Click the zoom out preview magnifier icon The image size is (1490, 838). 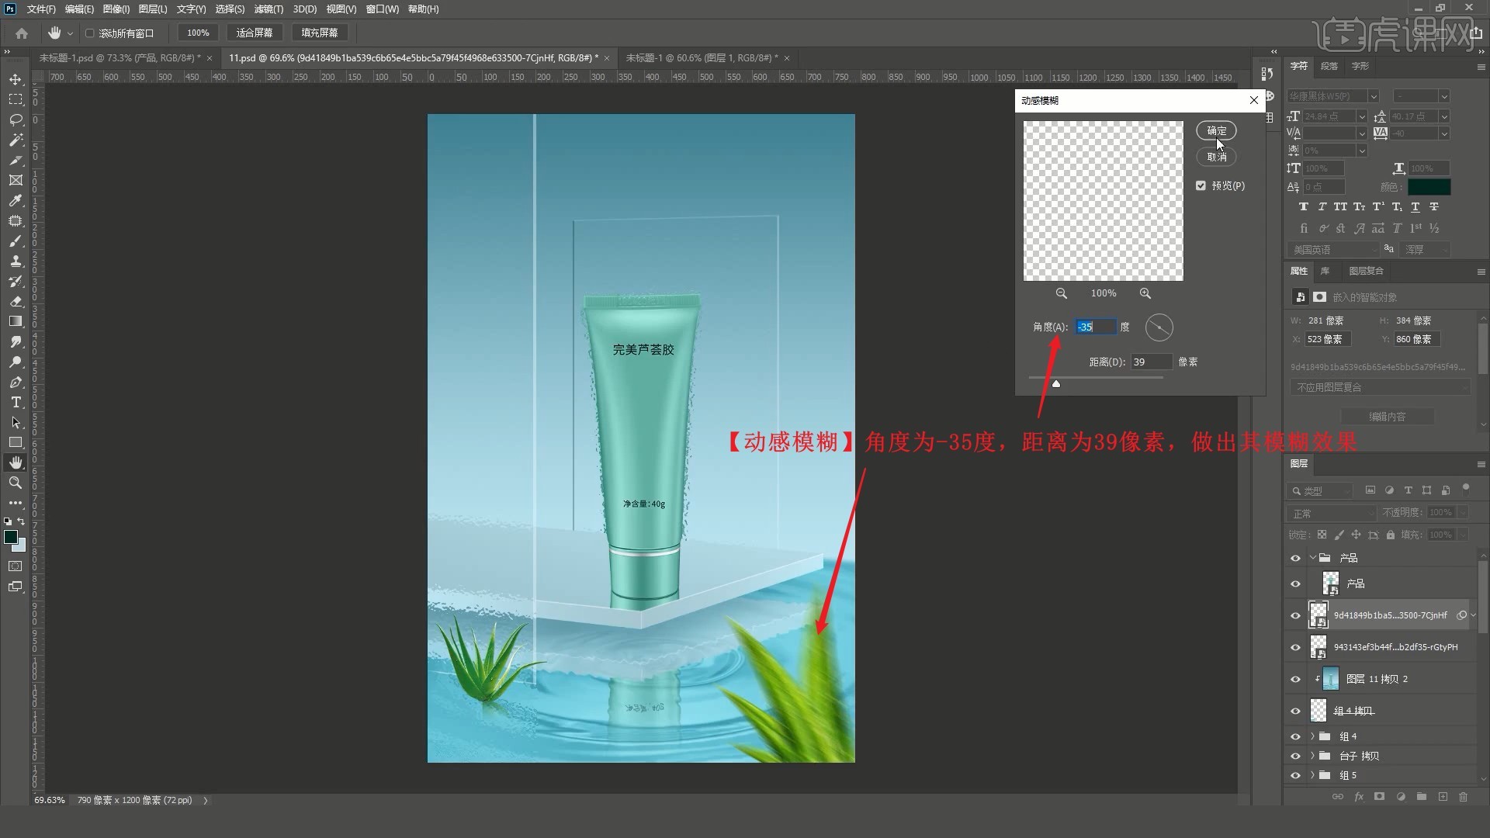pos(1061,293)
